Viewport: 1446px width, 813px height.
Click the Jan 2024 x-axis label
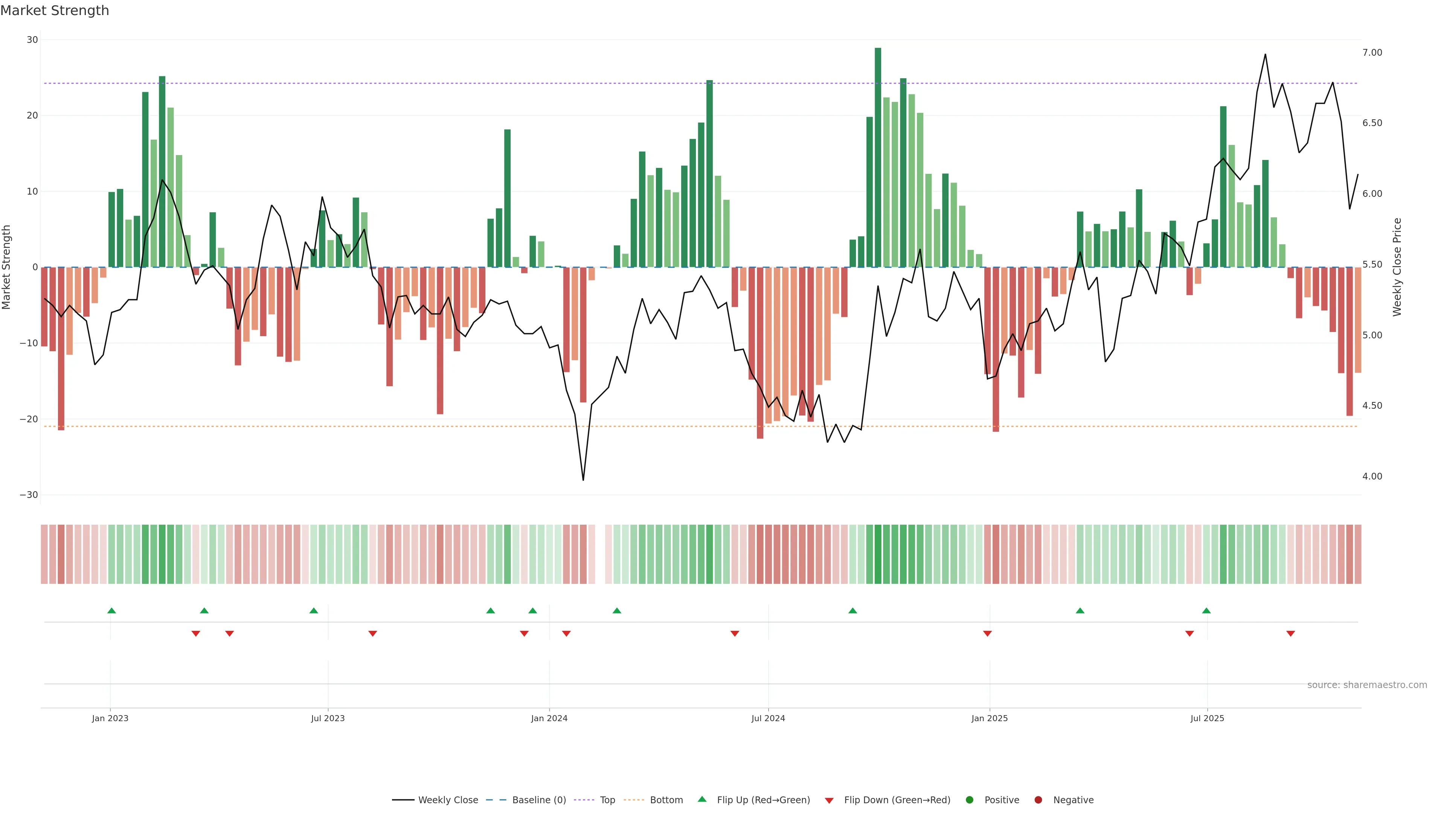point(549,718)
